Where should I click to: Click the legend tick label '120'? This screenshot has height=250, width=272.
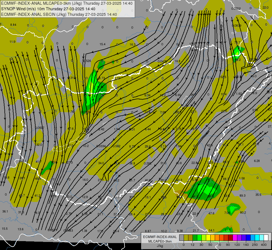[237, 245]
